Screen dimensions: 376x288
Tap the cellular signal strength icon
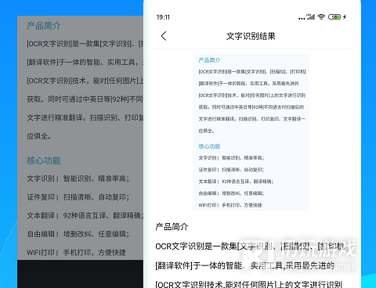pos(310,17)
